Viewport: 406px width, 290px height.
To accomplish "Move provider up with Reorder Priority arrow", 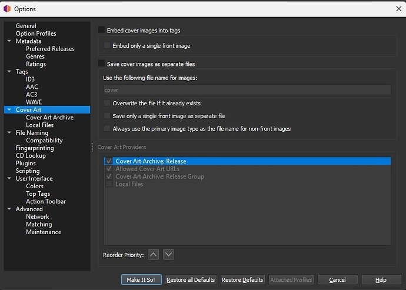I will pyautogui.click(x=154, y=255).
